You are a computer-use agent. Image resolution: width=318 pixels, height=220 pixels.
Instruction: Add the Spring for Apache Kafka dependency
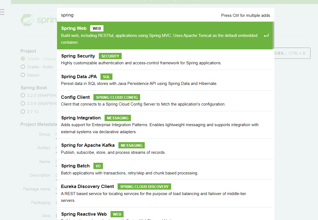click(x=165, y=149)
